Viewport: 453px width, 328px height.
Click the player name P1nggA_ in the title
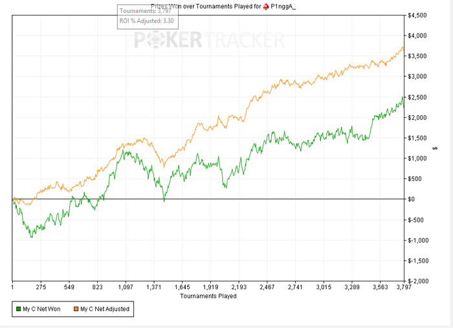283,6
